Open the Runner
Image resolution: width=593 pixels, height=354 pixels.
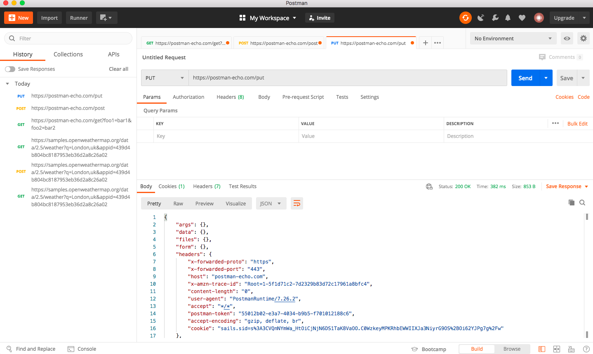pyautogui.click(x=79, y=18)
